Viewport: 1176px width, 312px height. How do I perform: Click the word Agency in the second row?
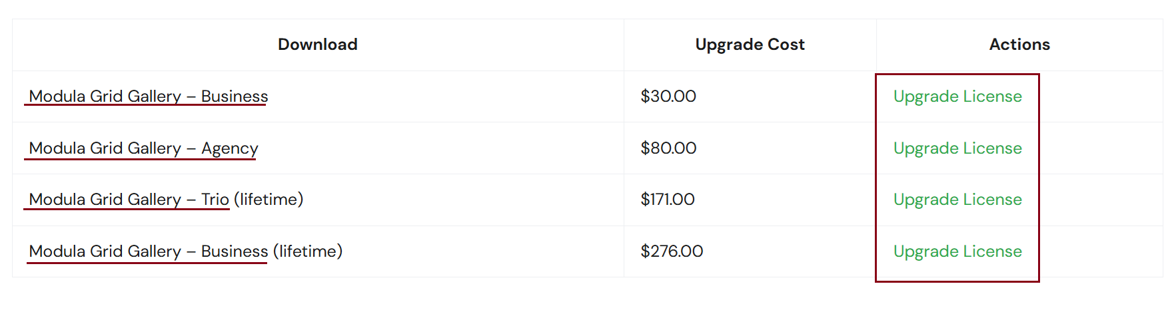click(x=230, y=148)
